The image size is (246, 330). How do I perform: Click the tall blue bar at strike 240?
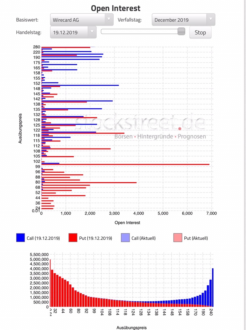click(x=212, y=287)
